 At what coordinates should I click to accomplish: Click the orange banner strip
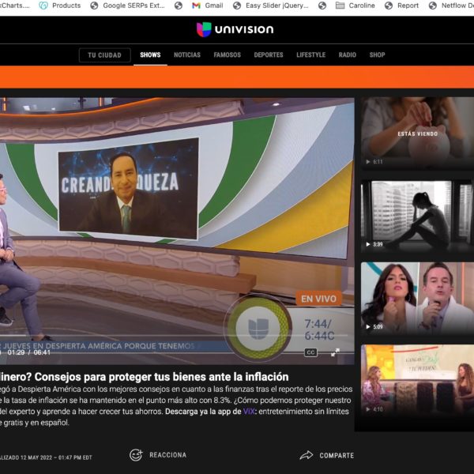pos(237,77)
